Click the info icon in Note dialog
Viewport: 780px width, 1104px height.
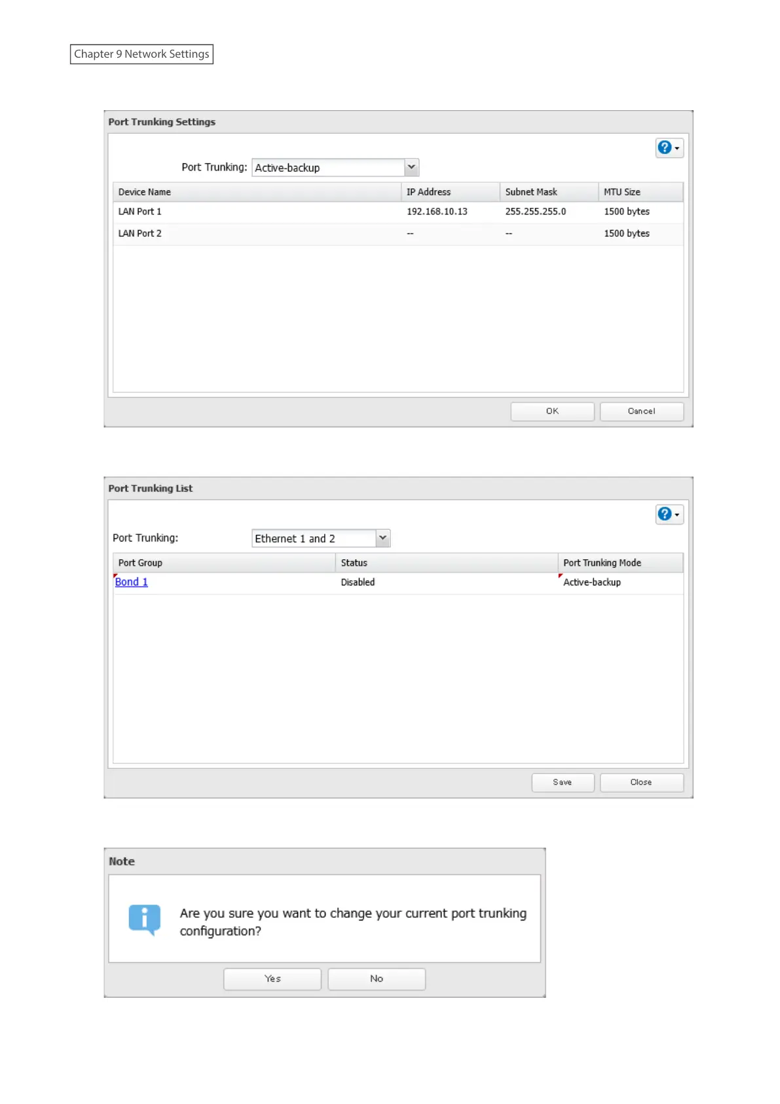[145, 919]
